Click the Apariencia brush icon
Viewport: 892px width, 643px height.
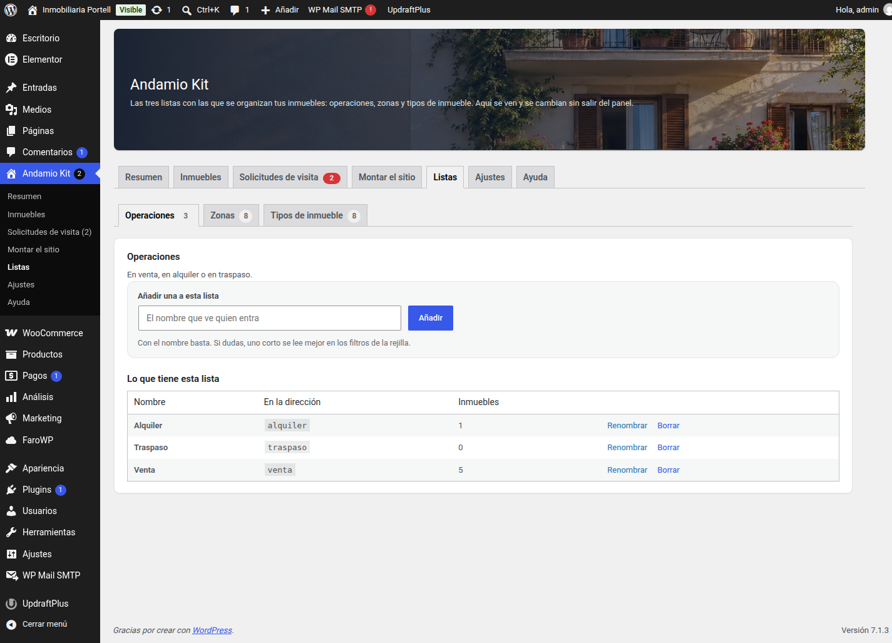point(11,468)
